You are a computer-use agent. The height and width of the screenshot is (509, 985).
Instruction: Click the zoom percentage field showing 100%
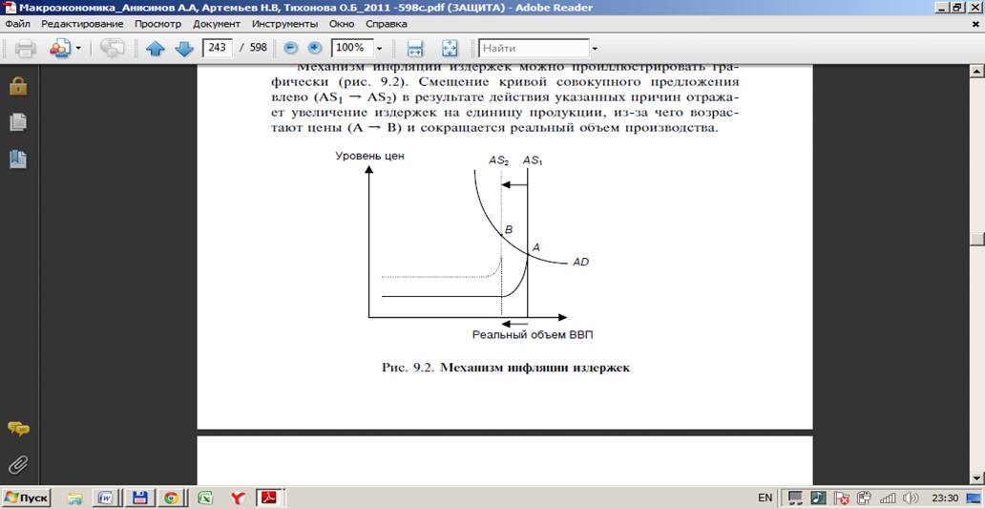[352, 48]
